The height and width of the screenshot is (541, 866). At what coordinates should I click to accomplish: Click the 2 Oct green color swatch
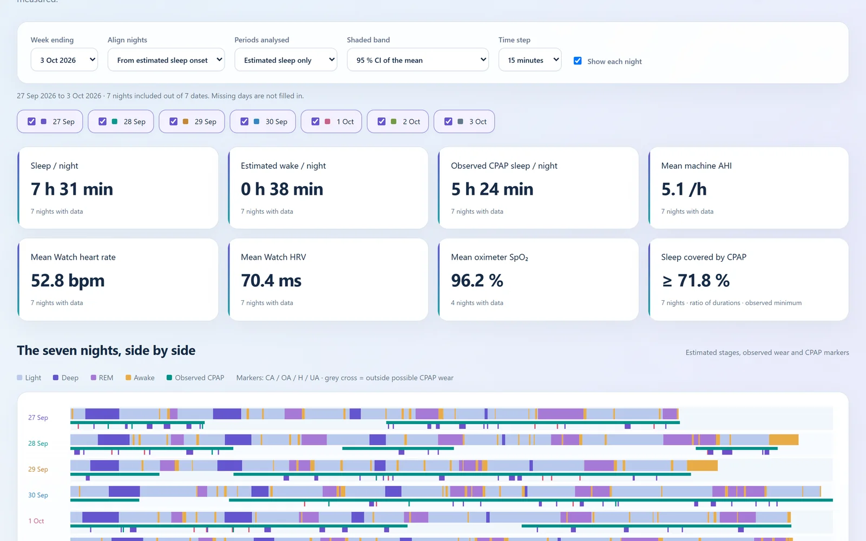[393, 122]
